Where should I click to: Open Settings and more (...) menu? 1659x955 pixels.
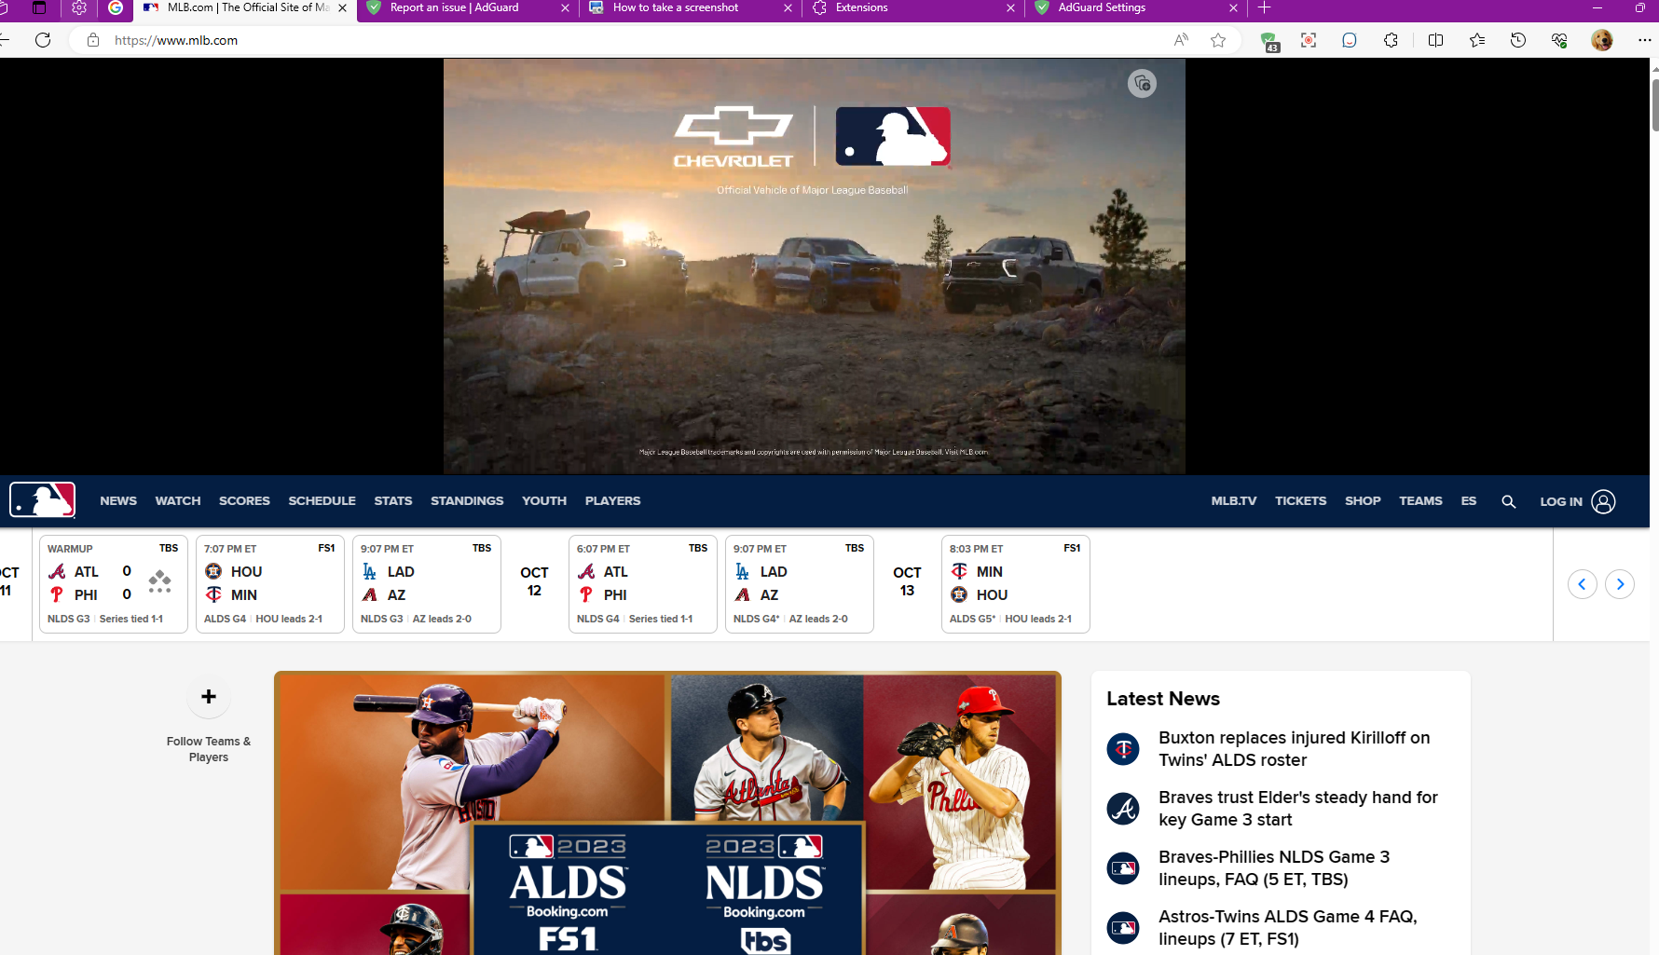[1643, 40]
